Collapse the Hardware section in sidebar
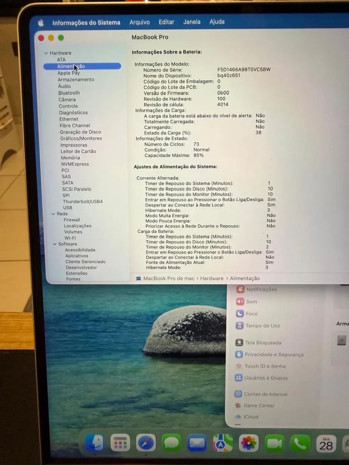Screen dimensions: 349x465 tap(46, 53)
